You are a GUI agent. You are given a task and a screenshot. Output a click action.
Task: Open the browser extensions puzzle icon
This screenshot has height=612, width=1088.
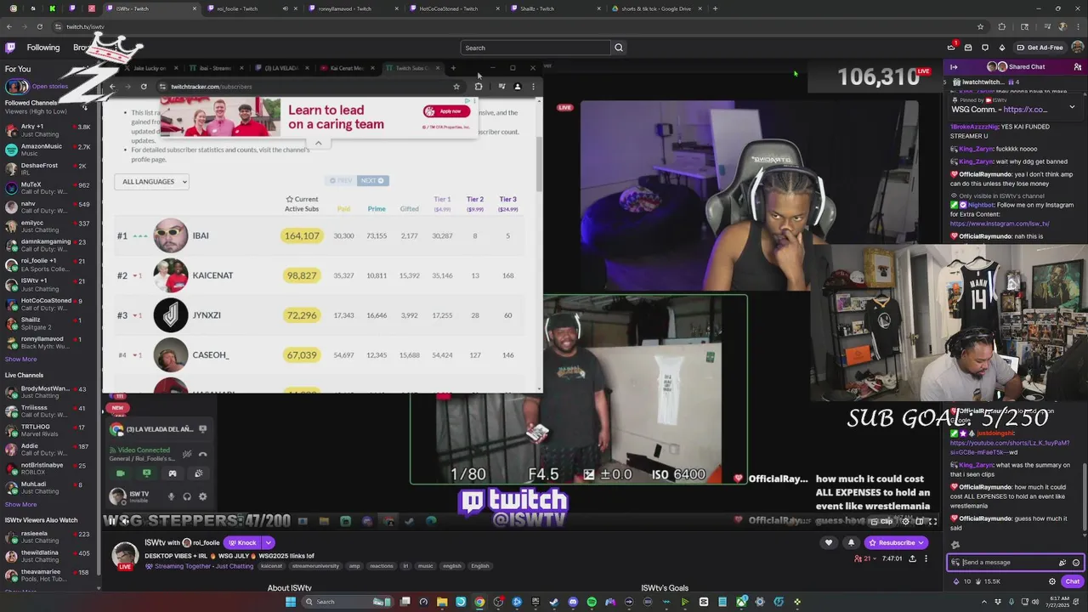pos(1001,26)
